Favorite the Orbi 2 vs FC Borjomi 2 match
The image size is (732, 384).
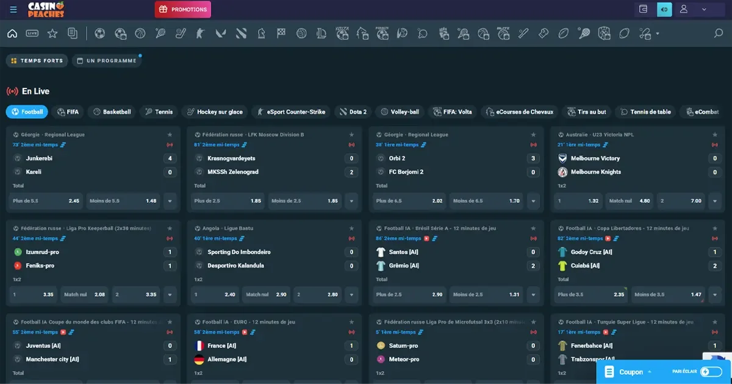(533, 135)
